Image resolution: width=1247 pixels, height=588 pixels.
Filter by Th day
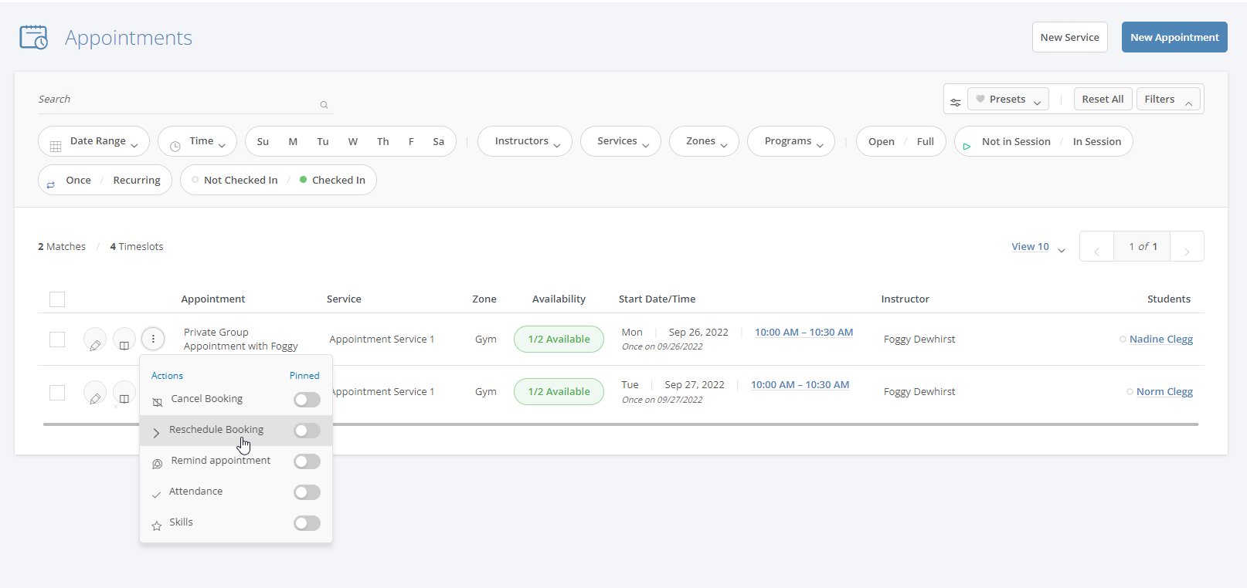(x=382, y=142)
